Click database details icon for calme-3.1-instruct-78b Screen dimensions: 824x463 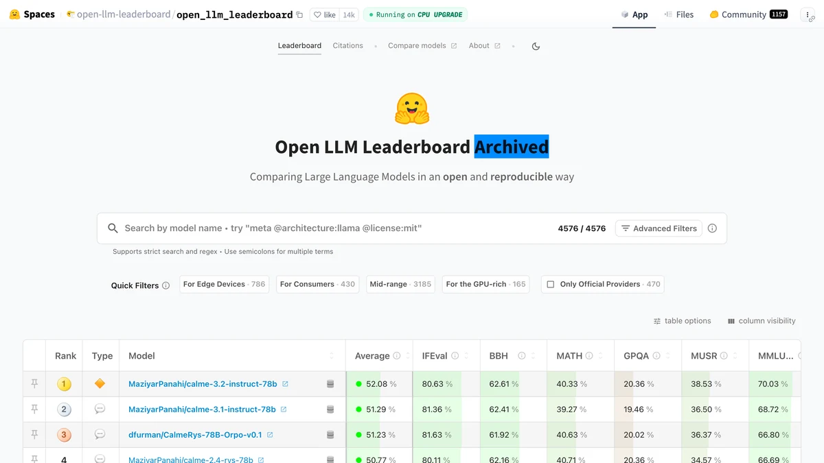(x=330, y=409)
